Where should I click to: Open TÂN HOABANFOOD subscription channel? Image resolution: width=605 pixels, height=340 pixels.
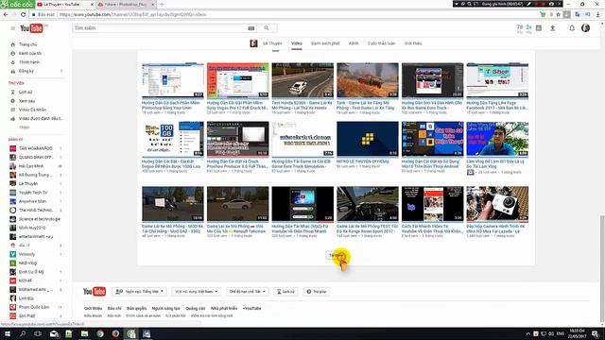[x=36, y=148]
